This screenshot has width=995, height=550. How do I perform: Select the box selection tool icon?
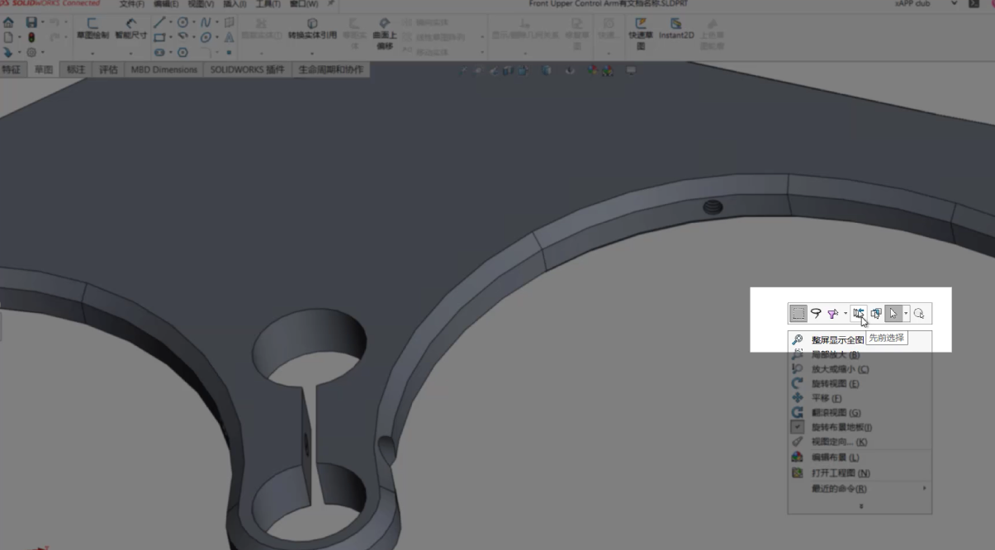point(798,313)
